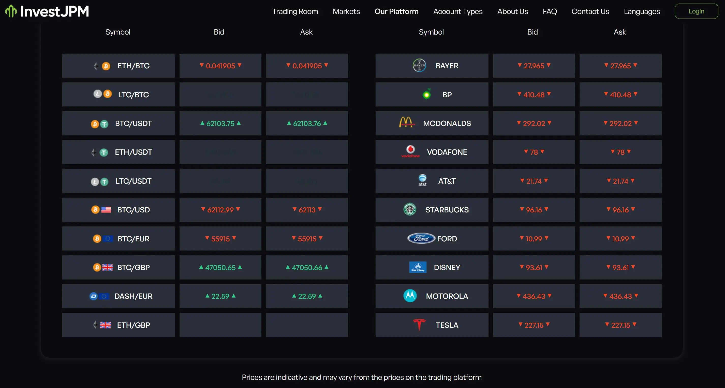Click the Motorola logo icon
Screen dimensions: 725x388
click(x=410, y=296)
